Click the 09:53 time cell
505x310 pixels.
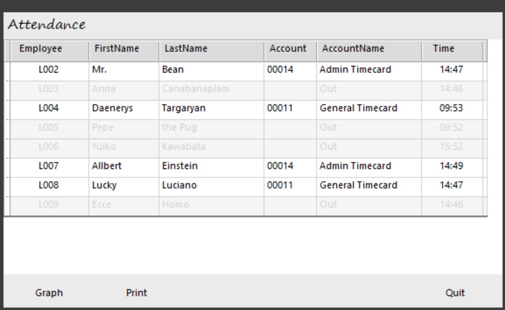[x=451, y=108]
